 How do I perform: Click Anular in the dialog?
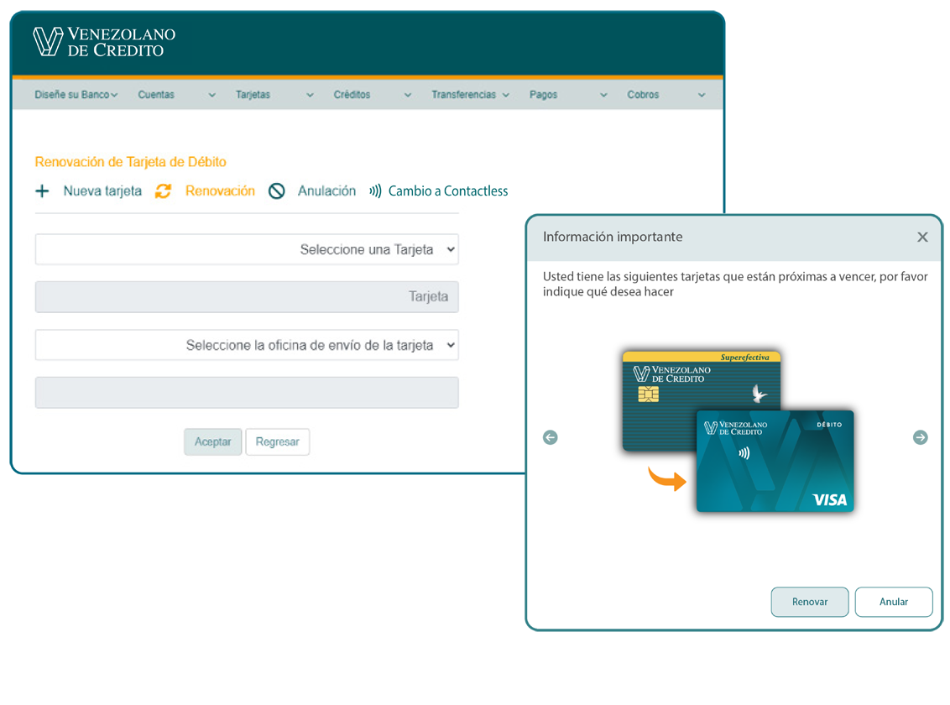894,602
